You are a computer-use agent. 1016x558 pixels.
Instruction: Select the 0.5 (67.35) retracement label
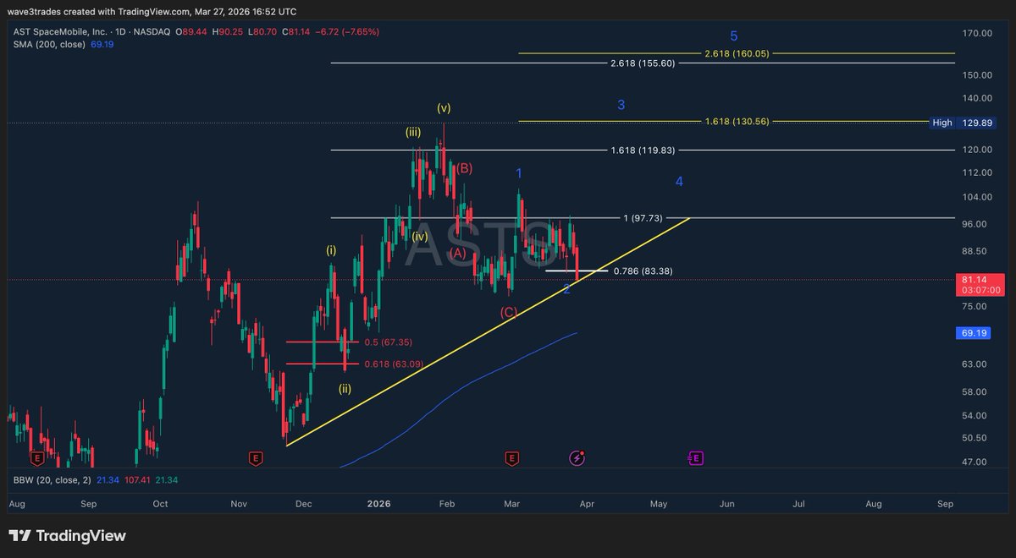pyautogui.click(x=388, y=342)
